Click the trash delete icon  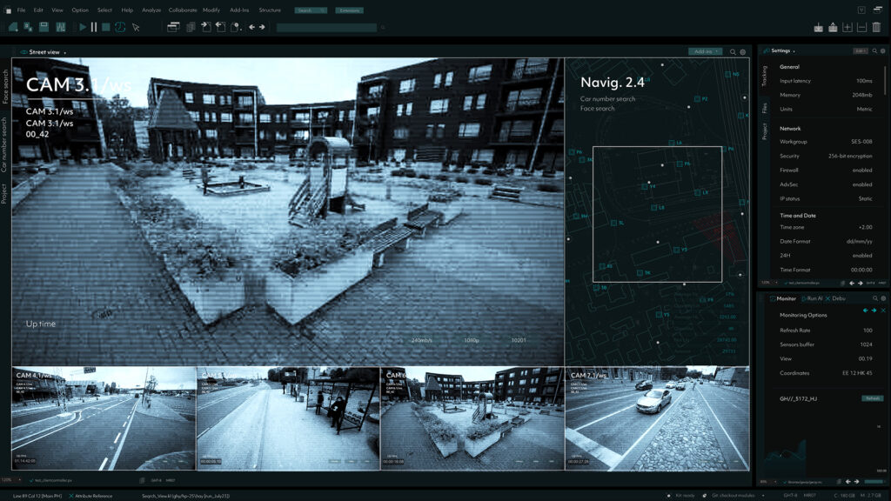[x=876, y=27]
